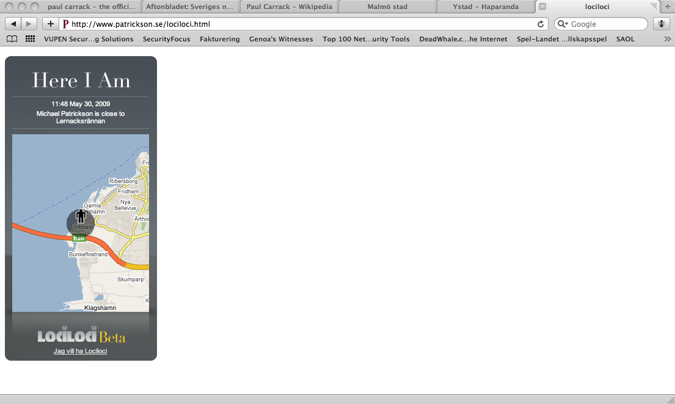Click the Skumparp label on the map

point(131,280)
